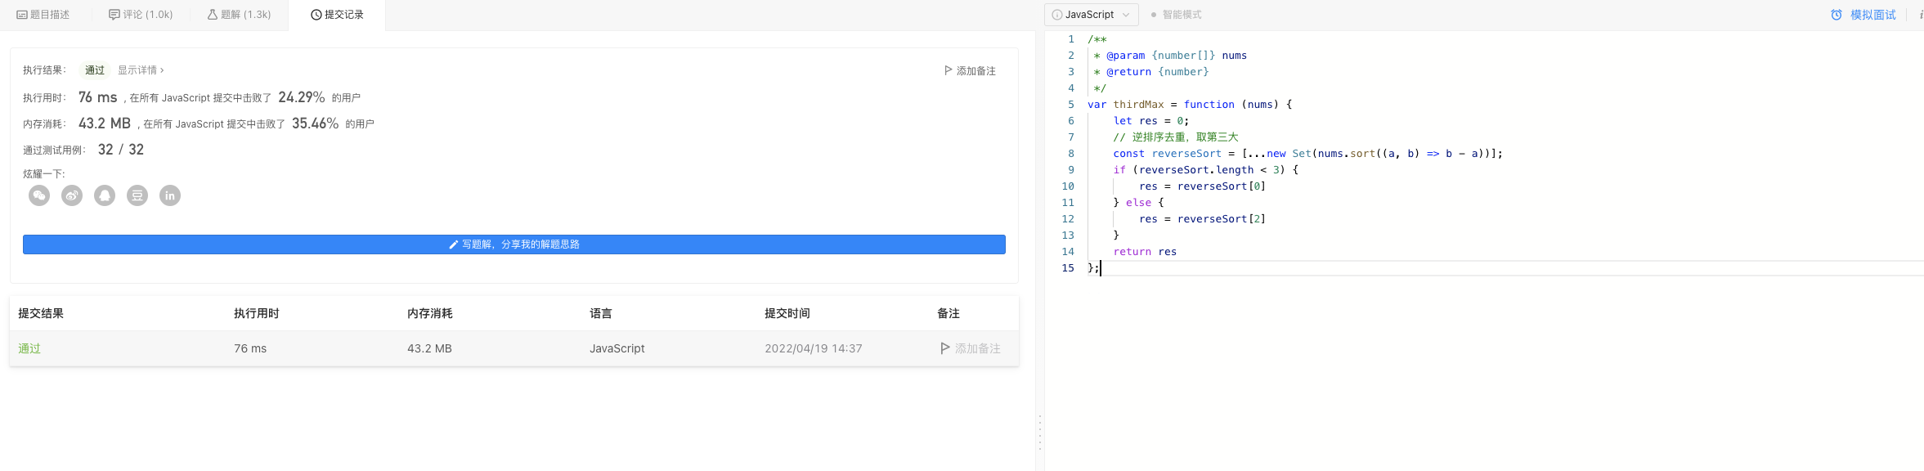Select the 提交记录 tab
1924x471 pixels.
(x=337, y=15)
